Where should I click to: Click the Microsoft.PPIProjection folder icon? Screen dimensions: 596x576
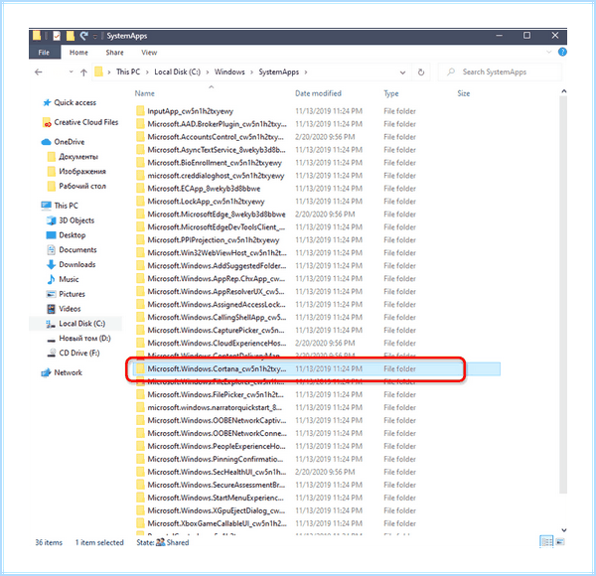pyautogui.click(x=140, y=240)
